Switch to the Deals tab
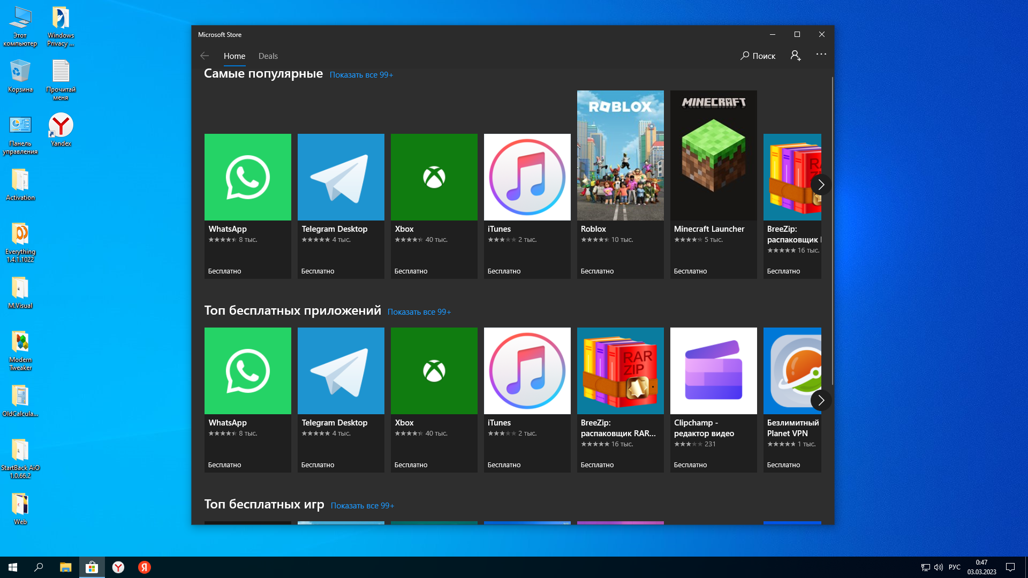 coord(268,56)
